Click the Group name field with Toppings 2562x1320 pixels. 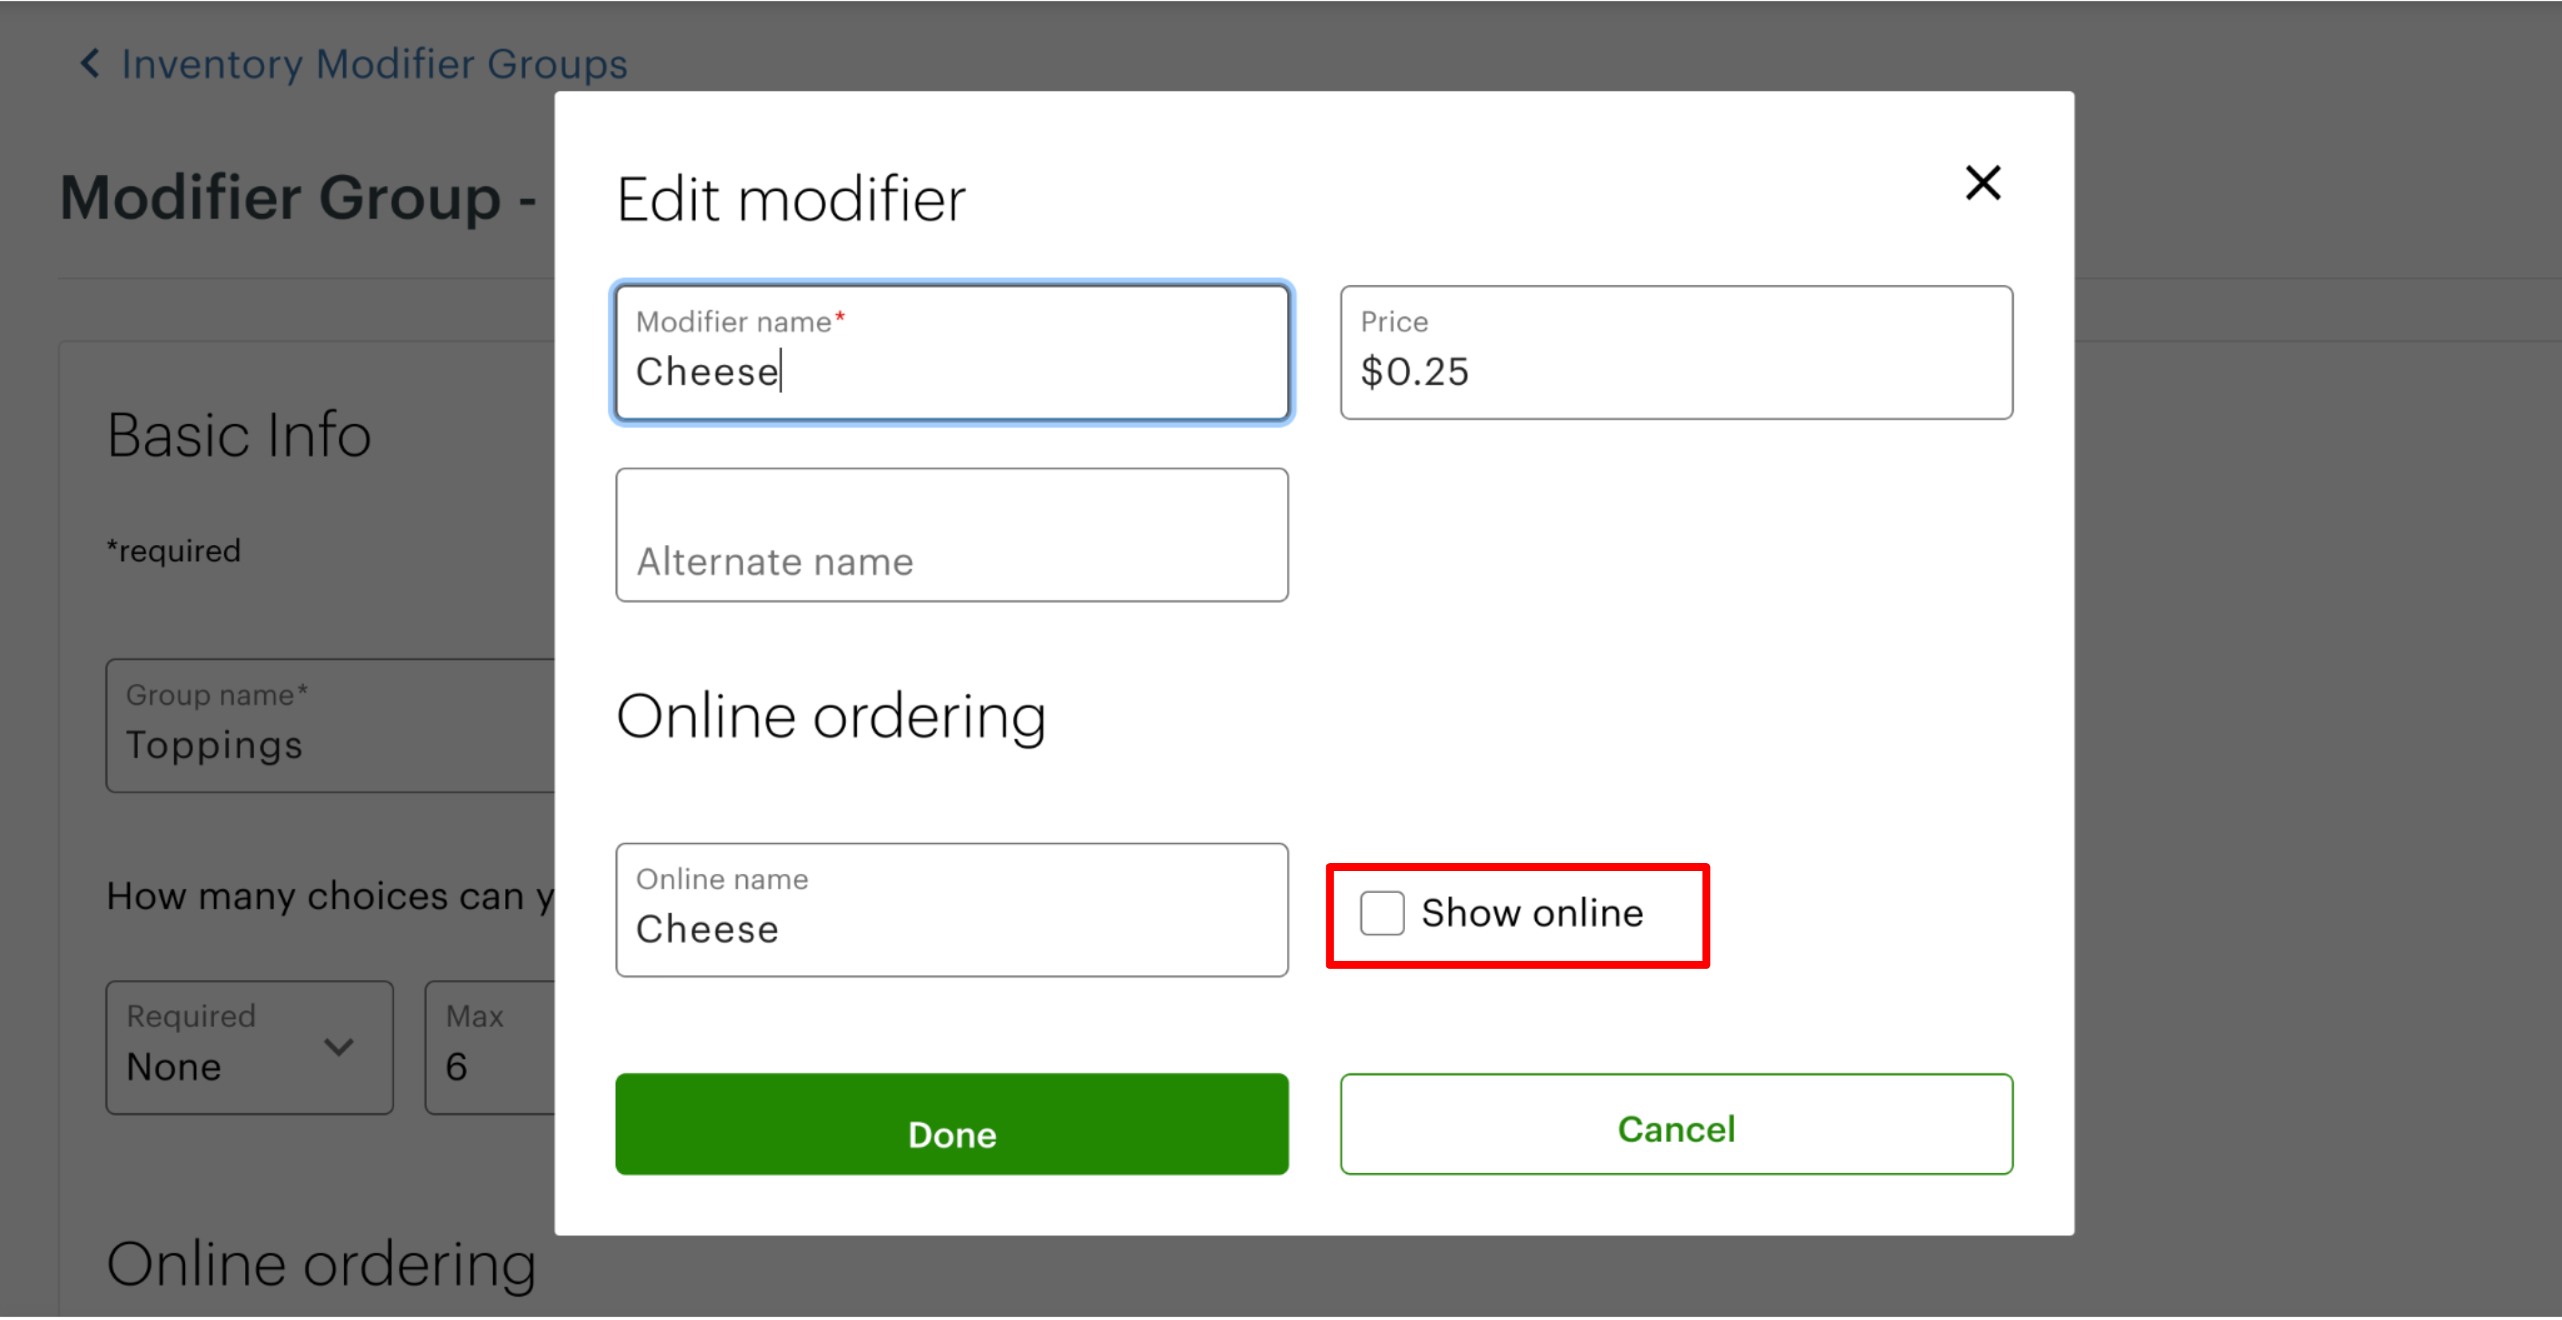330,726
